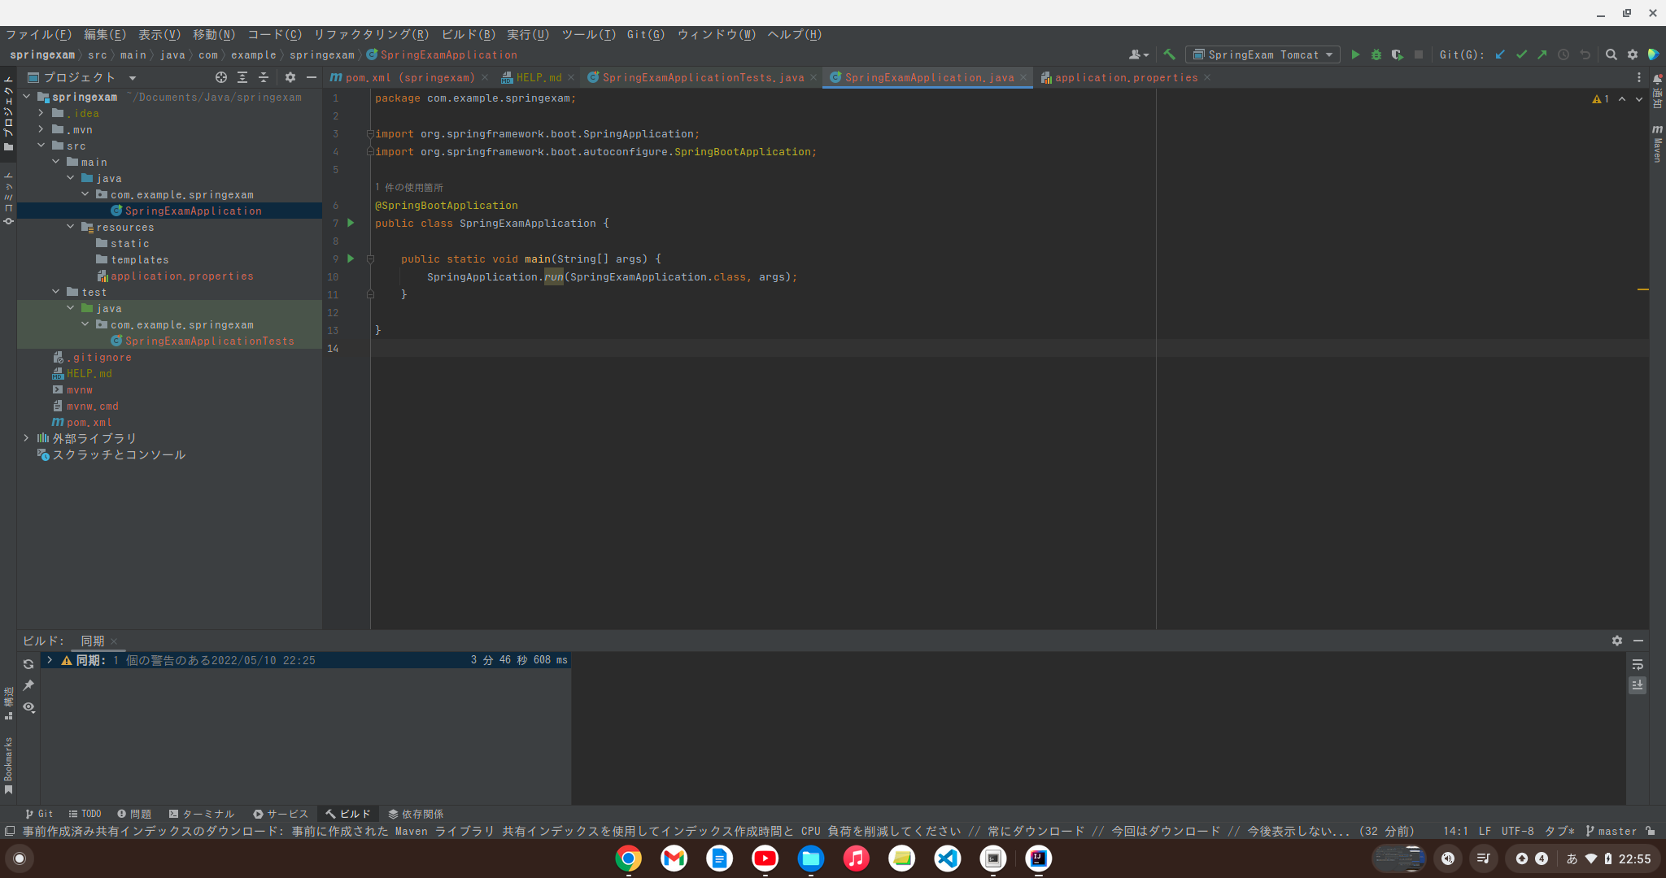1666x878 pixels.
Task: Click the Debug bug icon
Action: click(x=1376, y=54)
